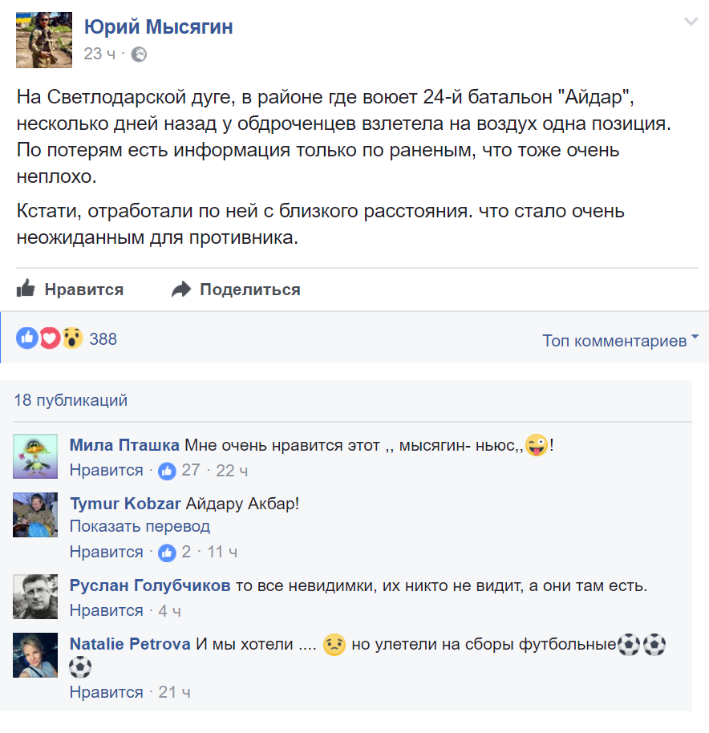Screen dimensions: 709x733
Task: Open the 18 публикаций shares link
Action: 71,400
